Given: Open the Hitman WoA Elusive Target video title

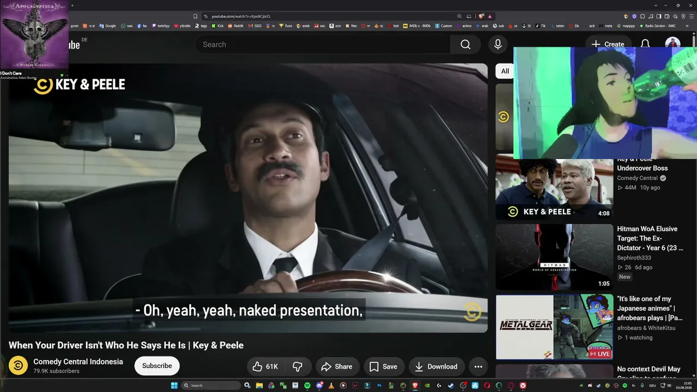Looking at the screenshot, I should click(650, 238).
